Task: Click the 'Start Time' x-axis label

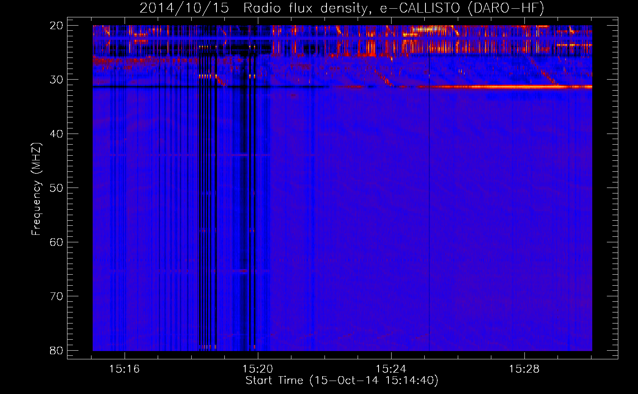Action: [341, 381]
